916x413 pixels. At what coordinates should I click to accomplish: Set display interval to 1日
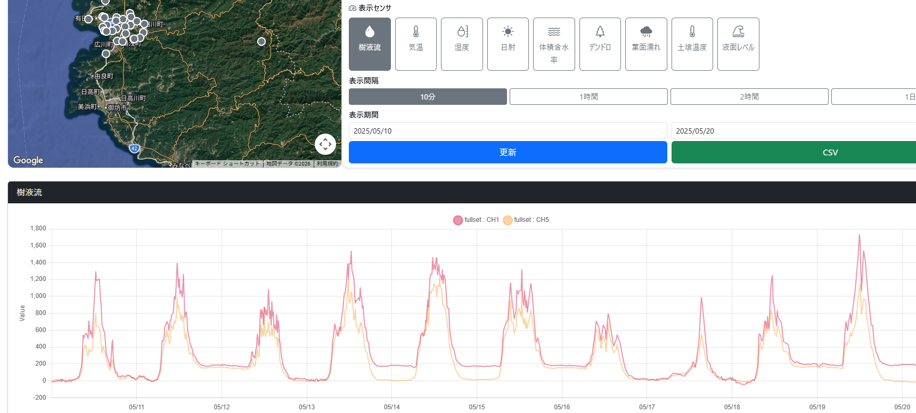point(874,97)
